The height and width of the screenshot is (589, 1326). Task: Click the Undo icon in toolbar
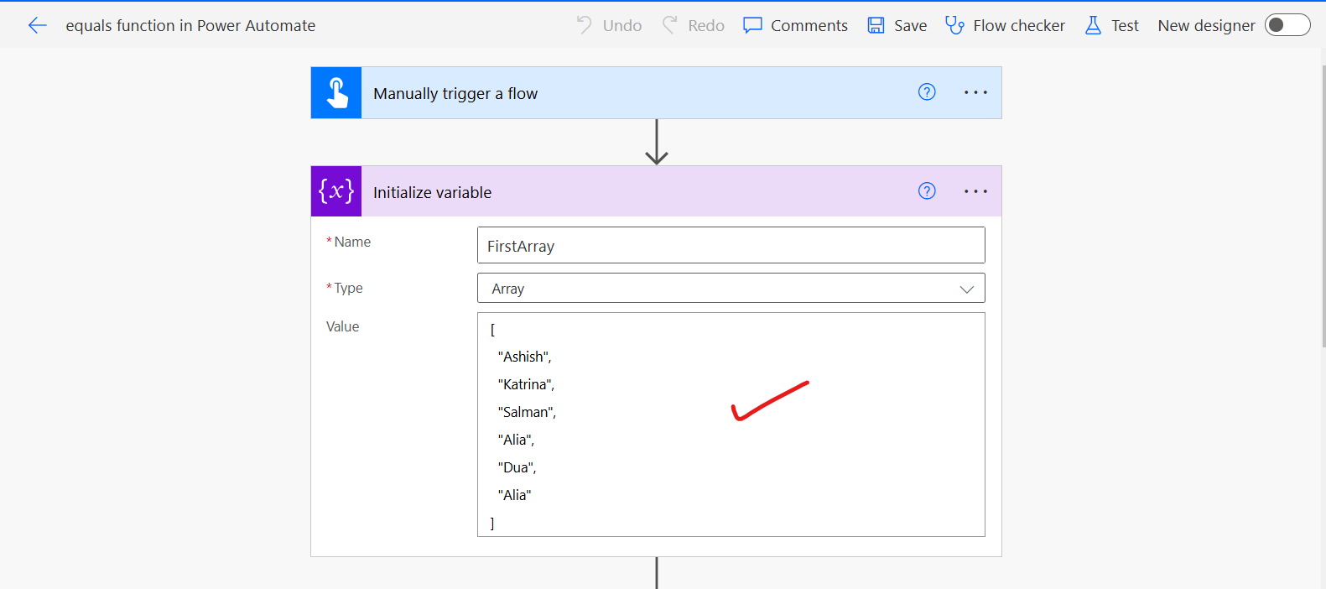coord(585,25)
